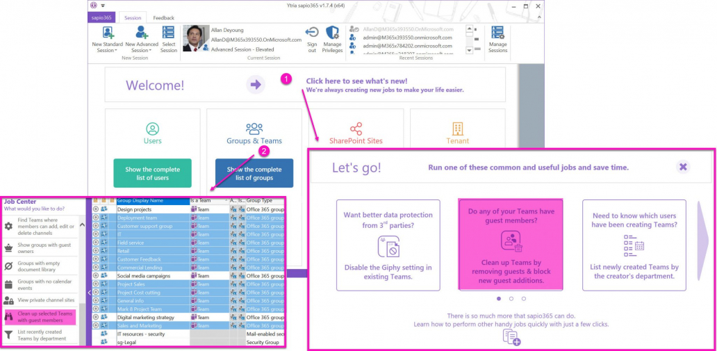Open the Disable Giphy setting job card
This screenshot has height=351, width=717.
388,245
